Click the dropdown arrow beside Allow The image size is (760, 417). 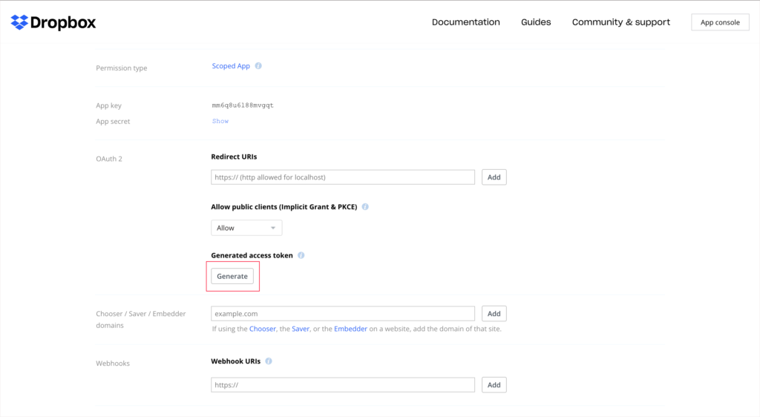click(x=273, y=228)
